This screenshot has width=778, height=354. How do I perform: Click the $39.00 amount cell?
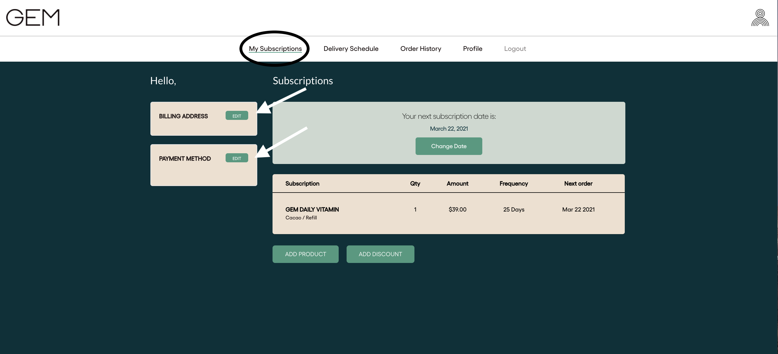pyautogui.click(x=457, y=209)
